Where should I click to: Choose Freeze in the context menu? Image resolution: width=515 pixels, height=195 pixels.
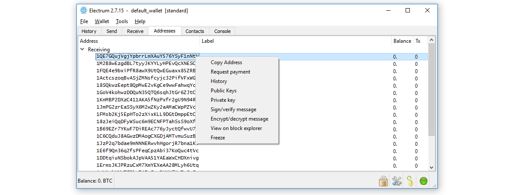click(x=237, y=138)
